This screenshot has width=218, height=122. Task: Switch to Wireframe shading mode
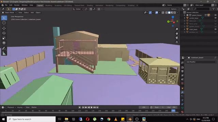[167, 13]
